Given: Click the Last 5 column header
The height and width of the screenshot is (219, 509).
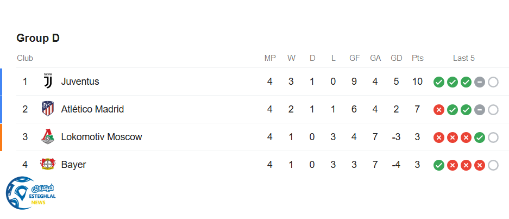Looking at the screenshot, I should tap(464, 58).
